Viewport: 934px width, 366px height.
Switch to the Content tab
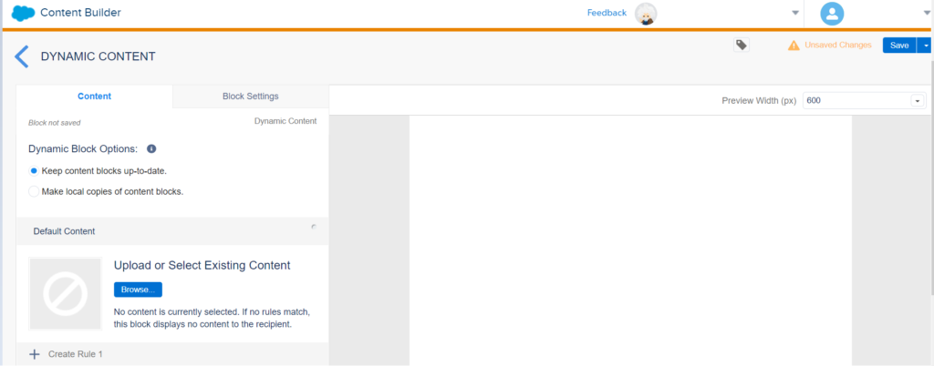coord(94,97)
